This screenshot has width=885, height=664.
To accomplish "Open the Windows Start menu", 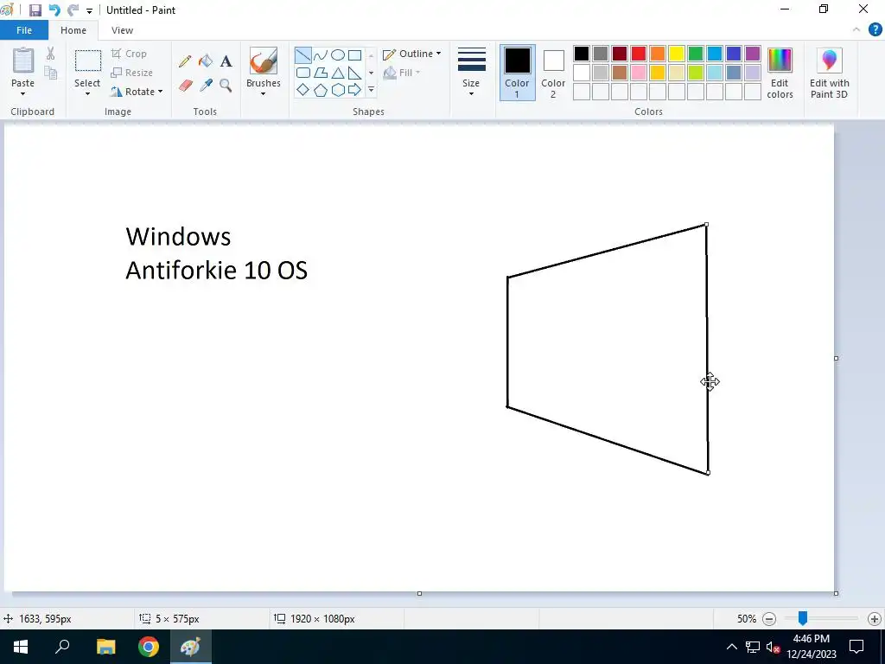I will [21, 647].
